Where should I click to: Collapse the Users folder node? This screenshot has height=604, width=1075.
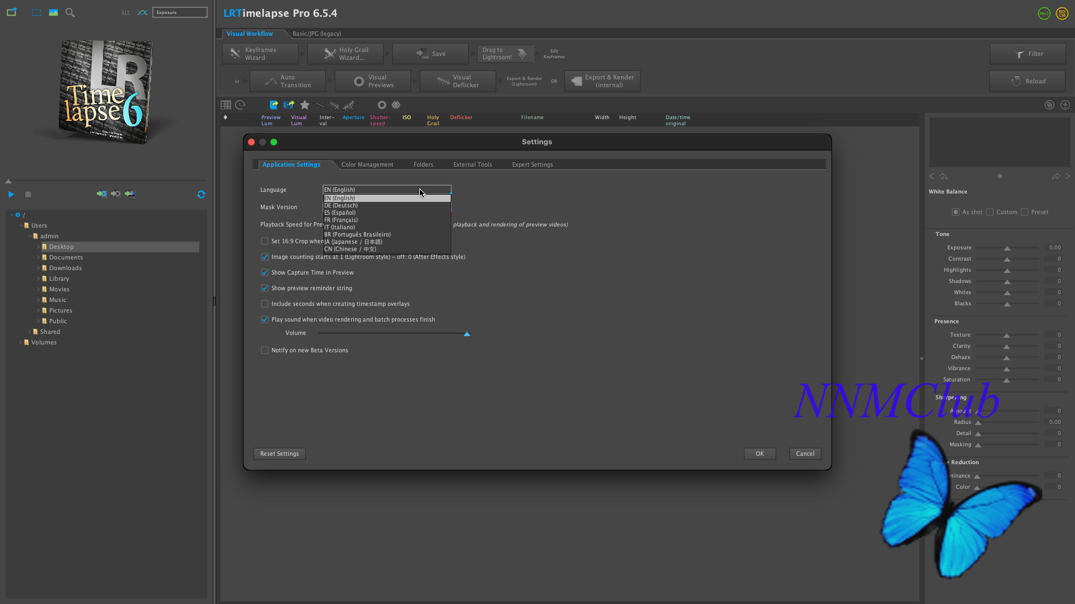pos(21,225)
